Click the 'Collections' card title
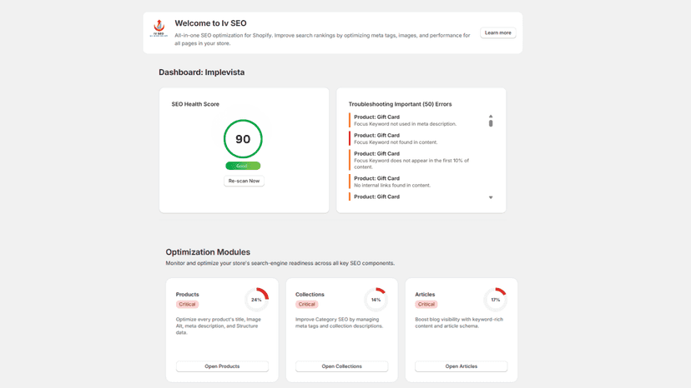The width and height of the screenshot is (691, 388). [310, 294]
